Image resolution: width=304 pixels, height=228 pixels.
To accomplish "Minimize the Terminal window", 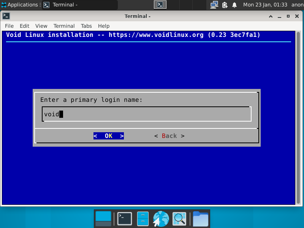I will (x=279, y=16).
